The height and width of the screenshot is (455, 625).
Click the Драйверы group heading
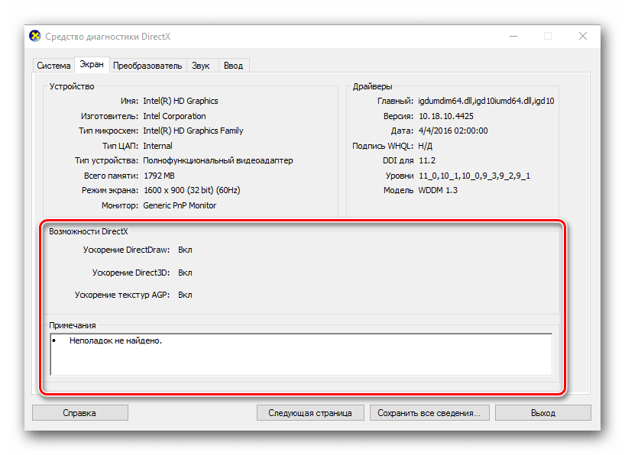pos(372,86)
